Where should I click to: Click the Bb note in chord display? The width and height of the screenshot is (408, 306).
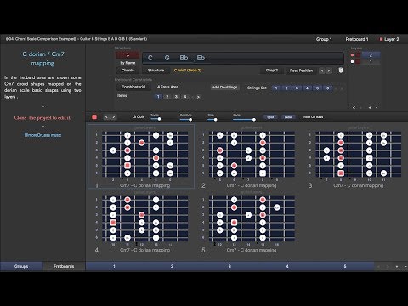point(184,58)
